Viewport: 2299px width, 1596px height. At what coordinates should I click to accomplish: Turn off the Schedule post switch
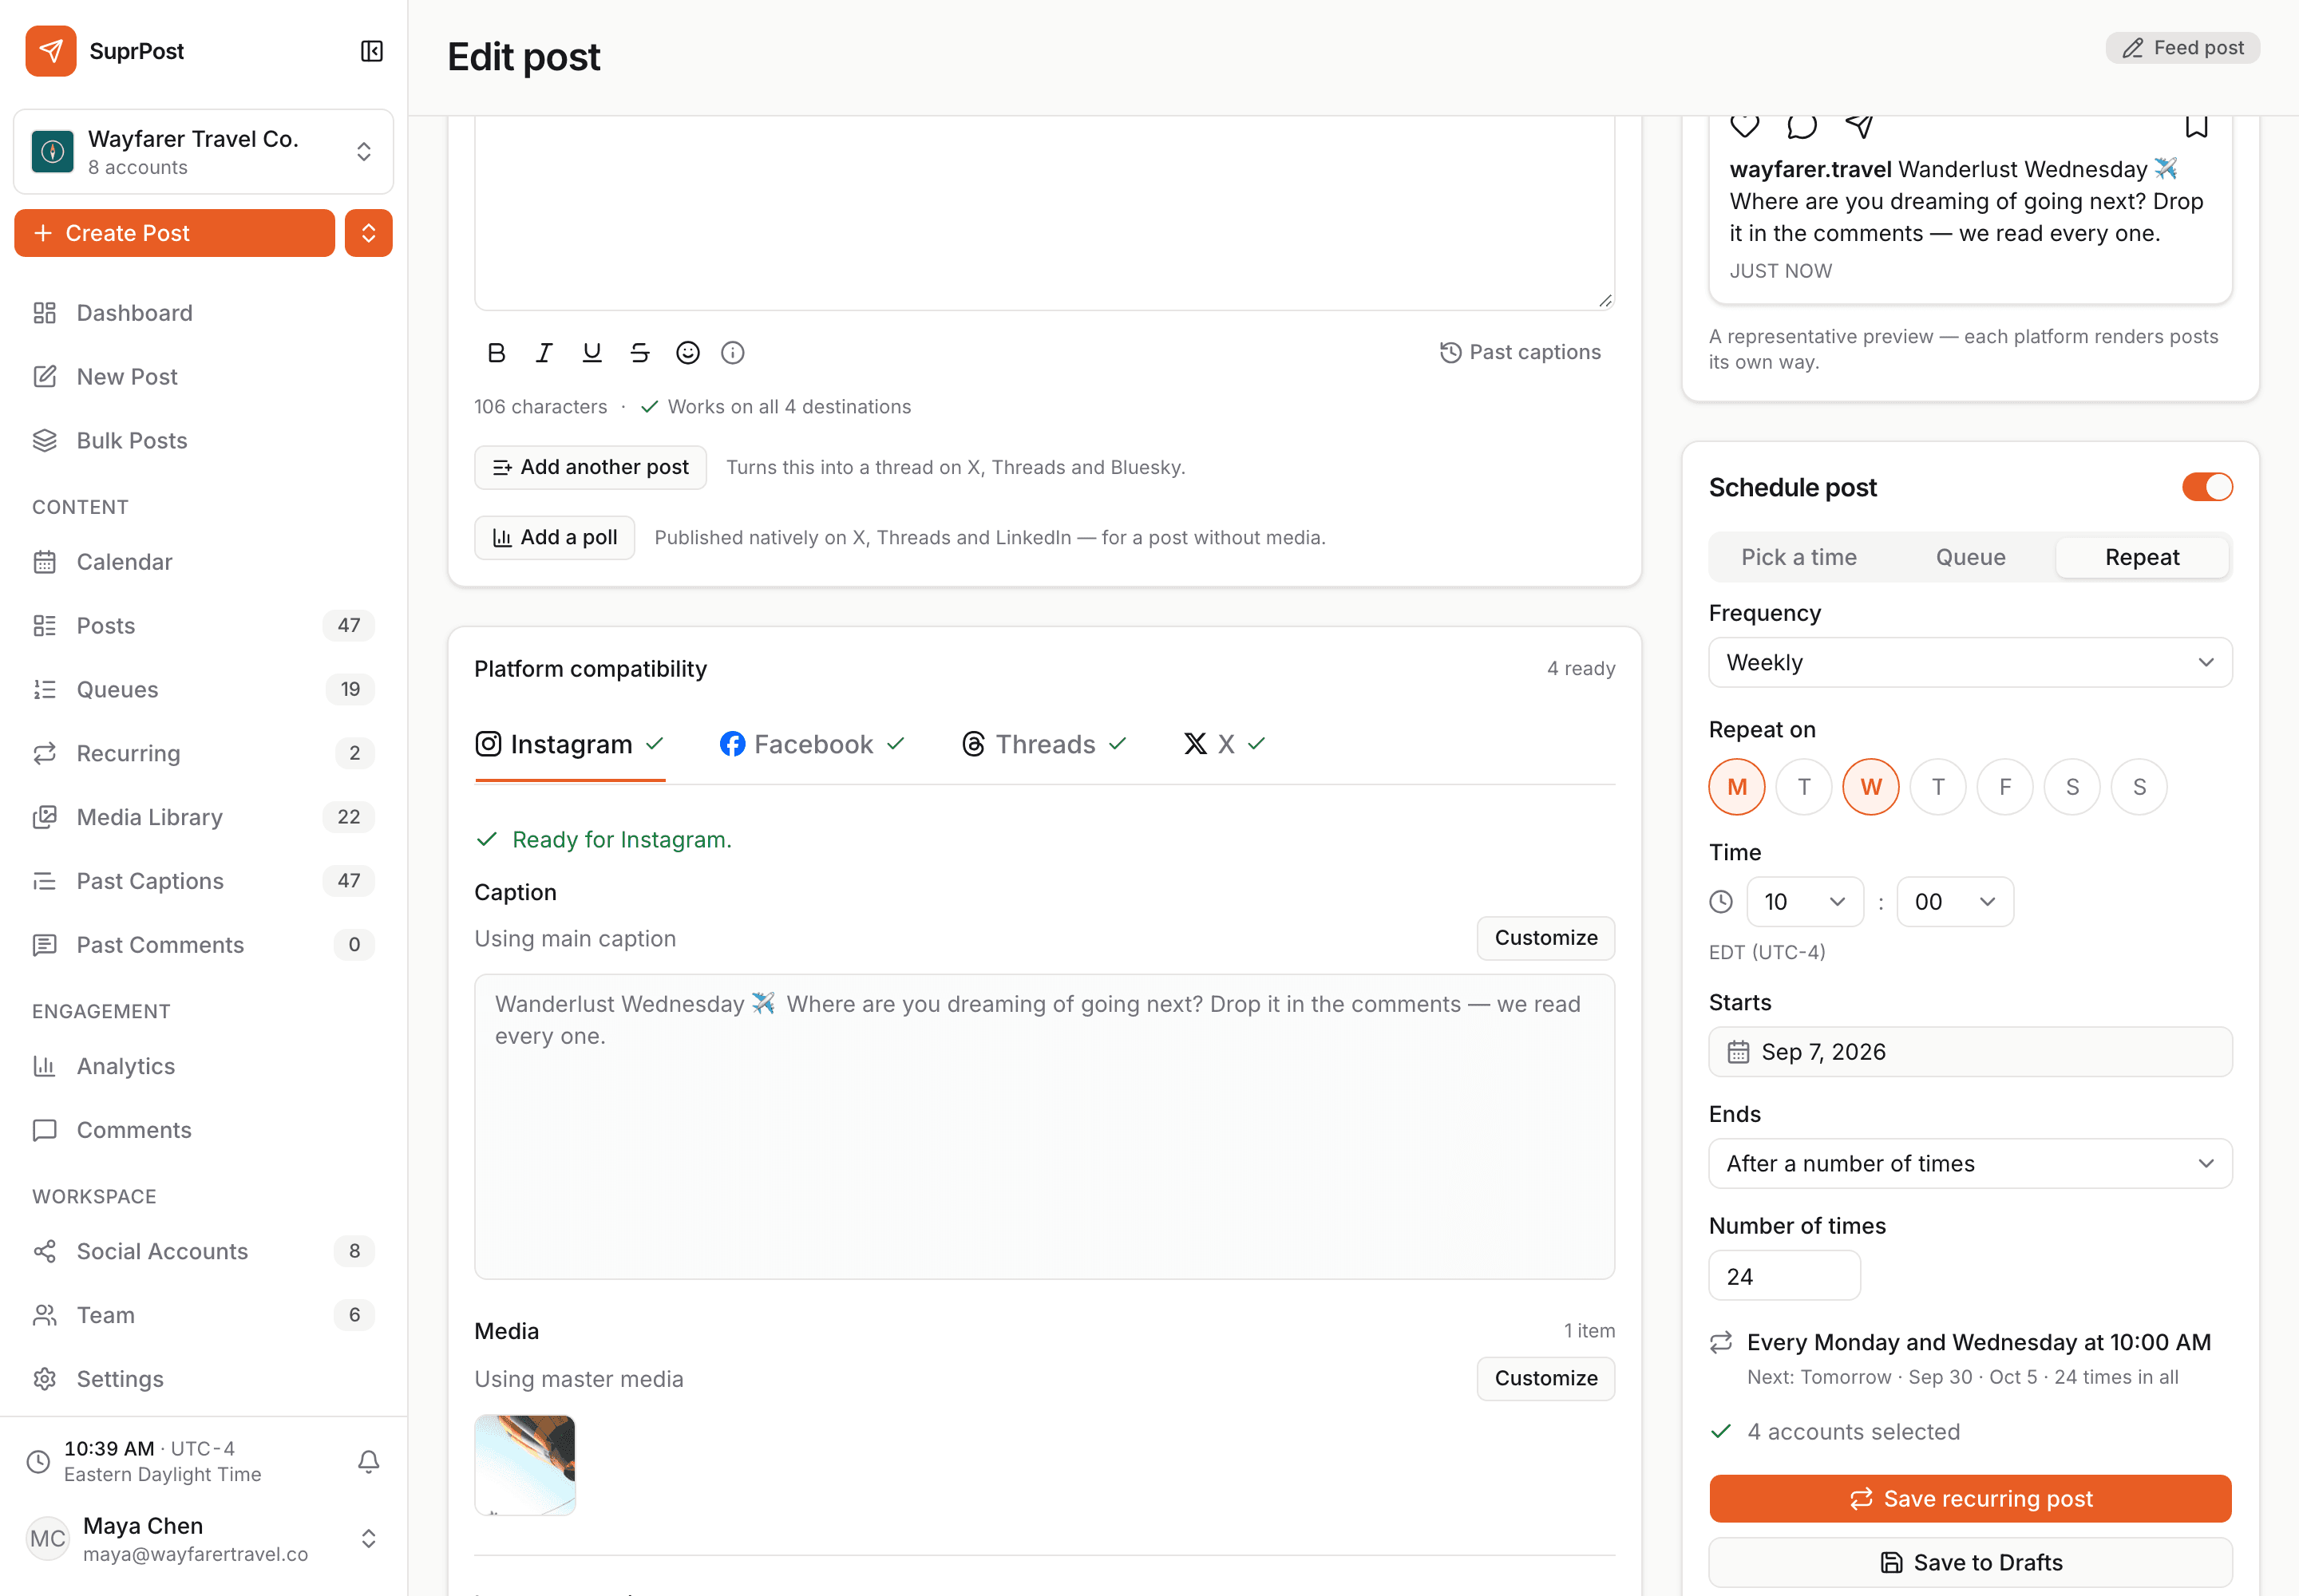tap(2207, 487)
